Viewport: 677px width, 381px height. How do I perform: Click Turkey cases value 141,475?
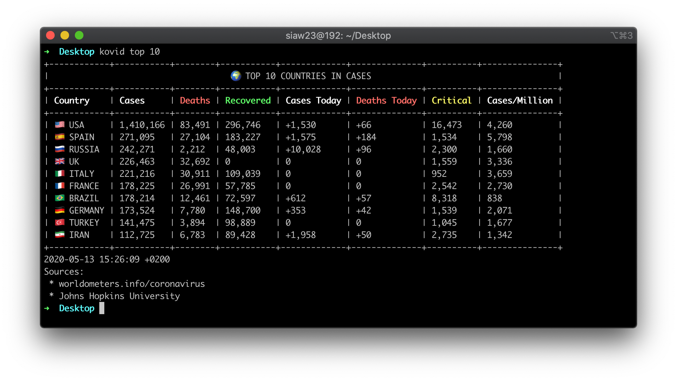click(137, 223)
